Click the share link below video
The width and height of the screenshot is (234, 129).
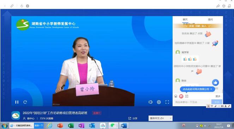[133, 118]
